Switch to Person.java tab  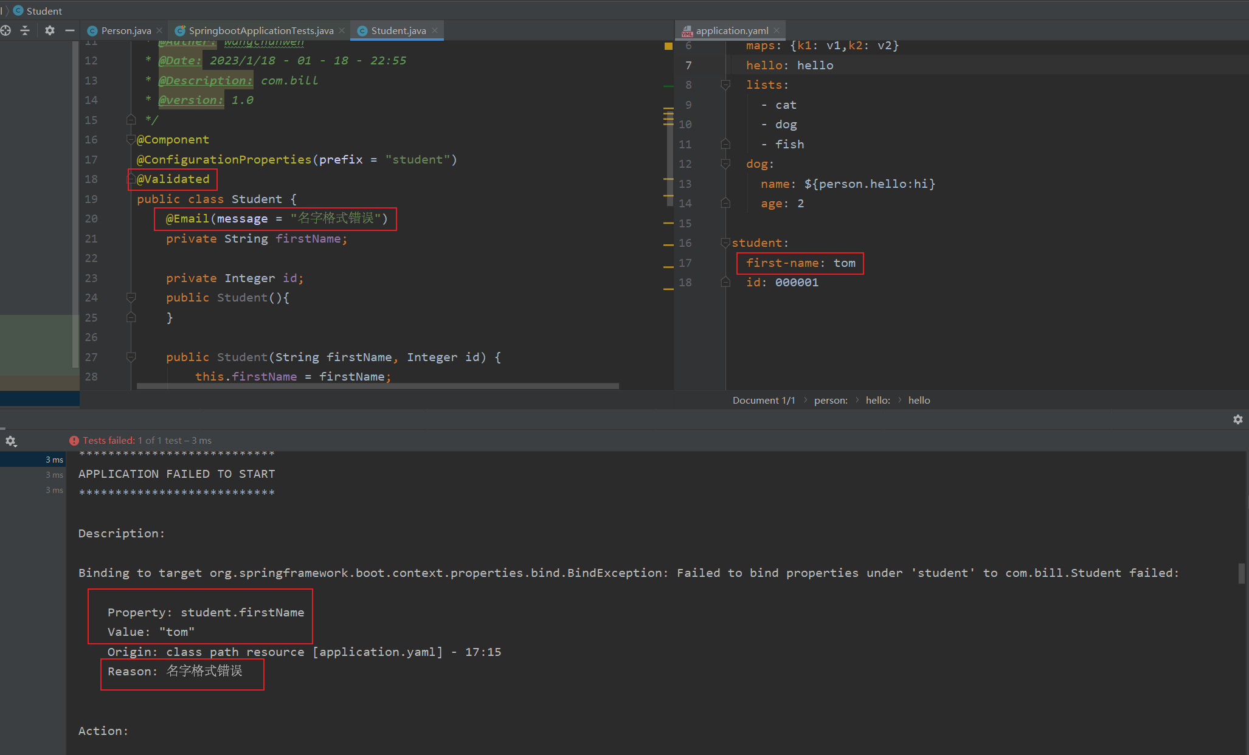click(x=126, y=30)
